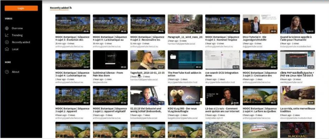Viewport: 329px width, 139px height.
Task: Click the Tagesfazit video thumbnail
Action: coord(148,60)
